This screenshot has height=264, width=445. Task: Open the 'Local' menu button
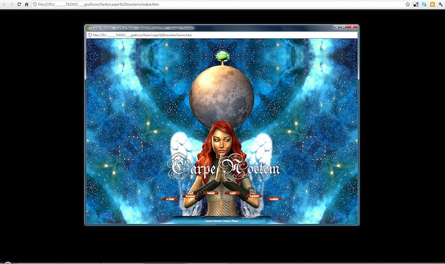pyautogui.click(x=233, y=193)
